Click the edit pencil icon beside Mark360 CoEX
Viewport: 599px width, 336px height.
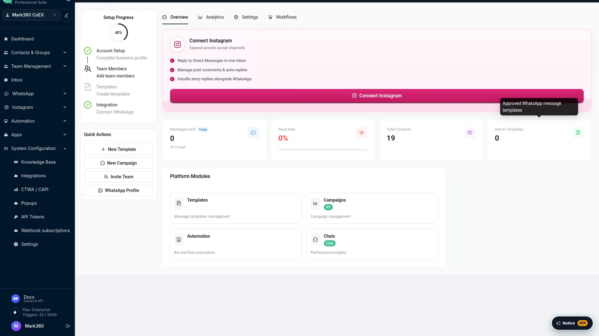[x=66, y=15]
